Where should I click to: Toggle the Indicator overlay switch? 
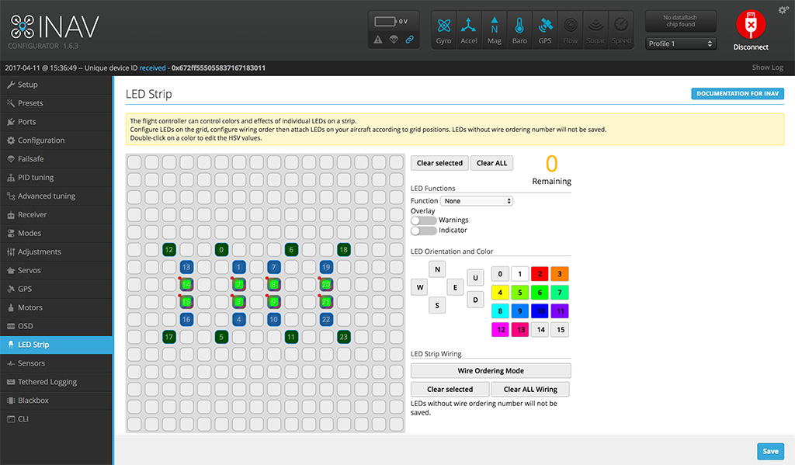pos(424,231)
